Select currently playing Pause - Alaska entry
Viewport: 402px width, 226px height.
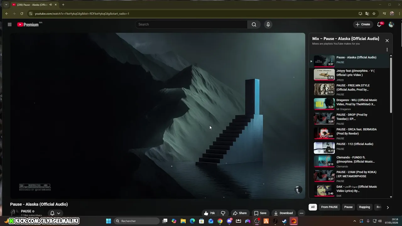[350, 61]
